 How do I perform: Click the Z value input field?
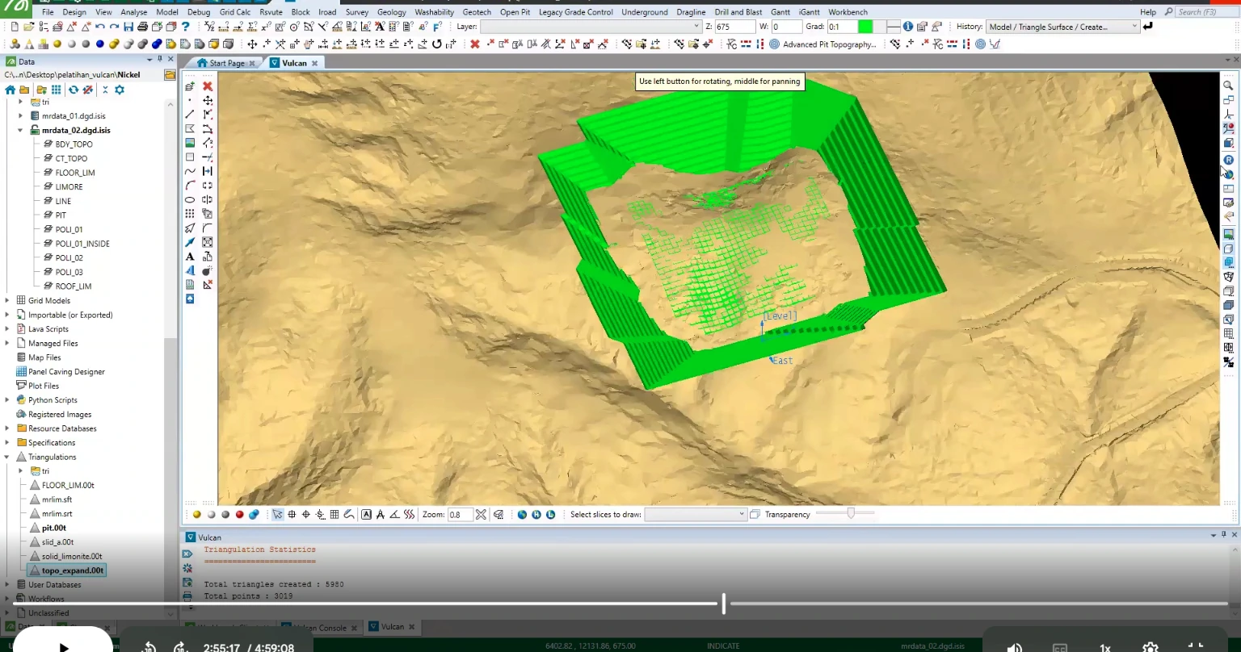click(734, 27)
